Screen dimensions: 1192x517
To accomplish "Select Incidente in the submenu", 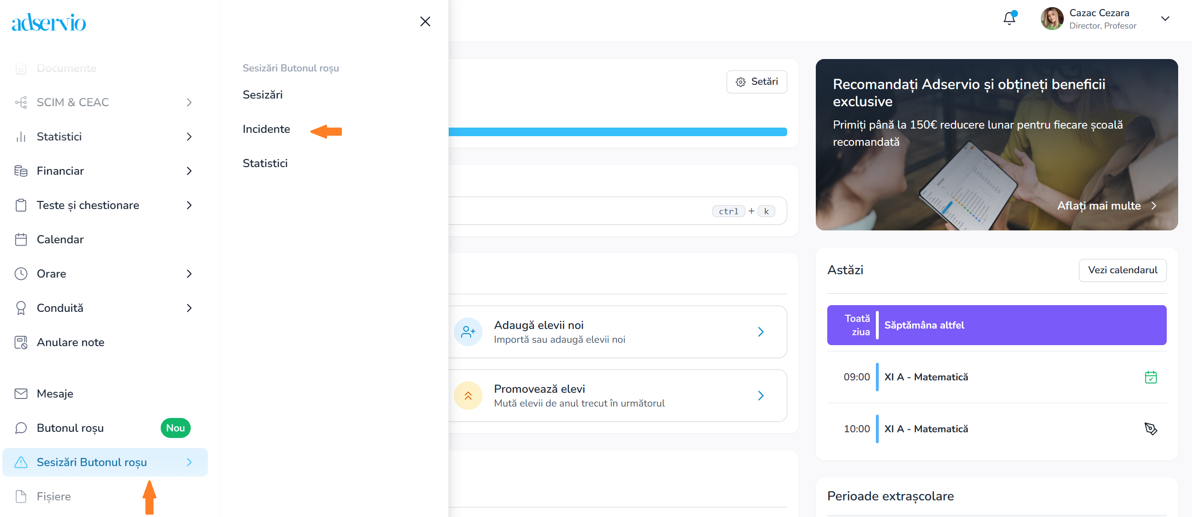I will [266, 129].
